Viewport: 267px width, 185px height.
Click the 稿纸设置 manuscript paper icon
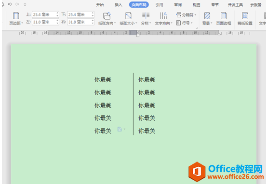(x=245, y=16)
